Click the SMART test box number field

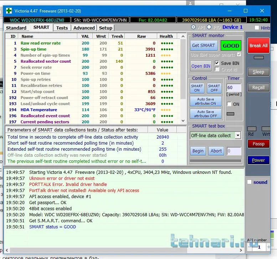point(234,151)
